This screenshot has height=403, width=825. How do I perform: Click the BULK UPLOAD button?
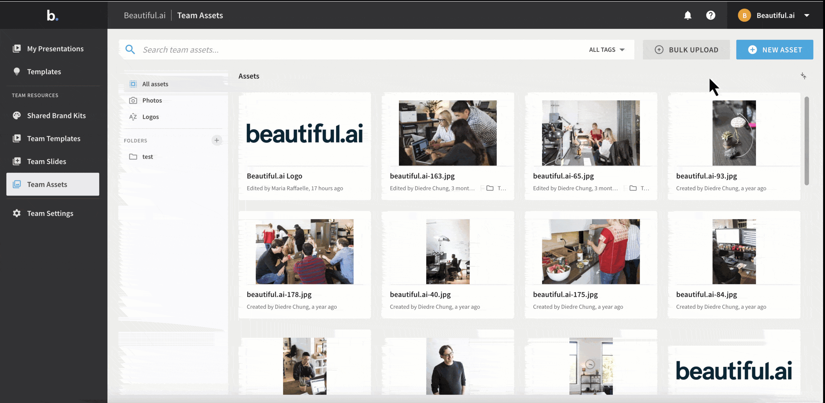[x=686, y=50]
